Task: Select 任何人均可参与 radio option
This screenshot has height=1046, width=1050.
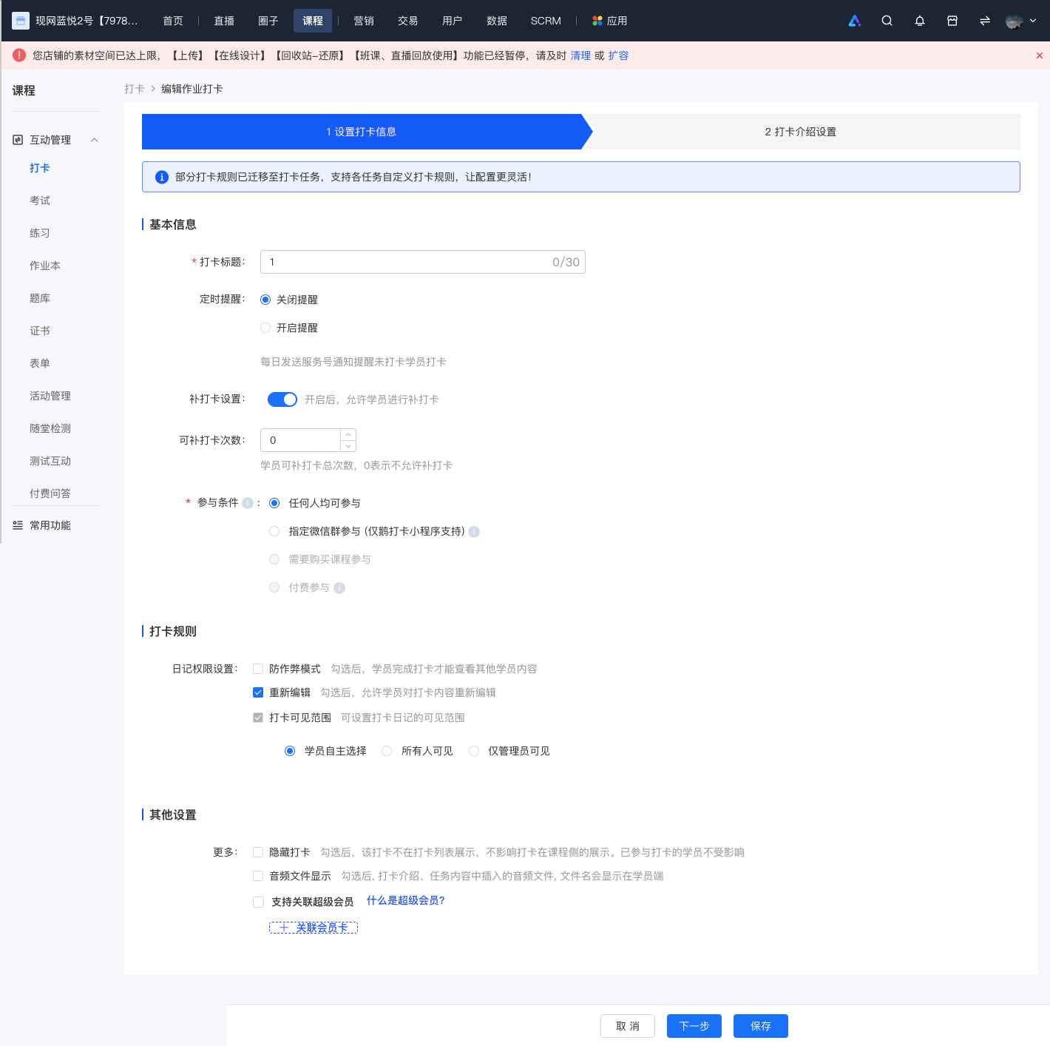Action: pos(274,503)
